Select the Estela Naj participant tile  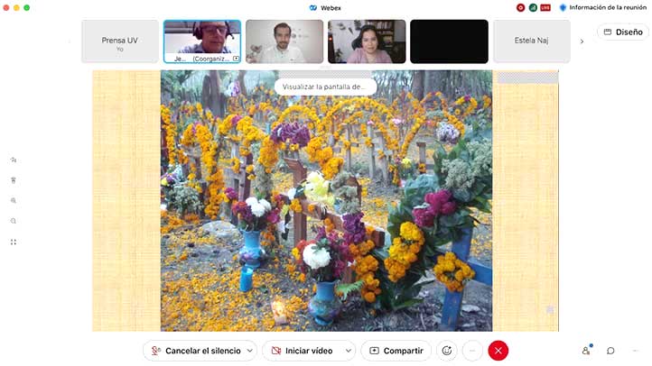click(531, 41)
